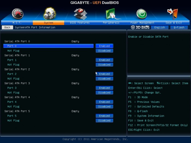Click the American Megatrends copyright text
191x143 pixels.
[95, 139]
